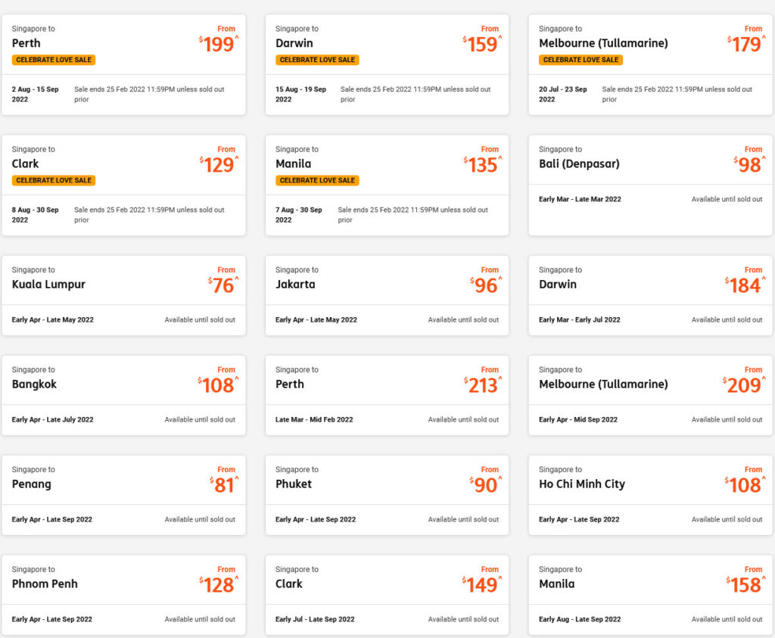775x638 pixels.
Task: Select the Darwin deal priced from $184
Action: [650, 285]
